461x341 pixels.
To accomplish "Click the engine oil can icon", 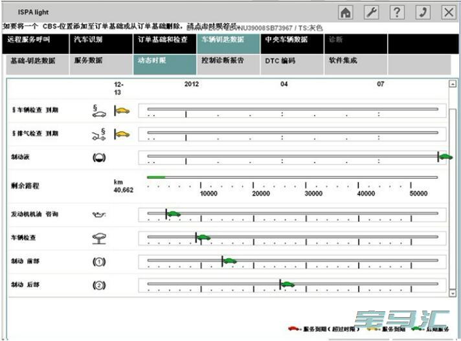I will [99, 214].
